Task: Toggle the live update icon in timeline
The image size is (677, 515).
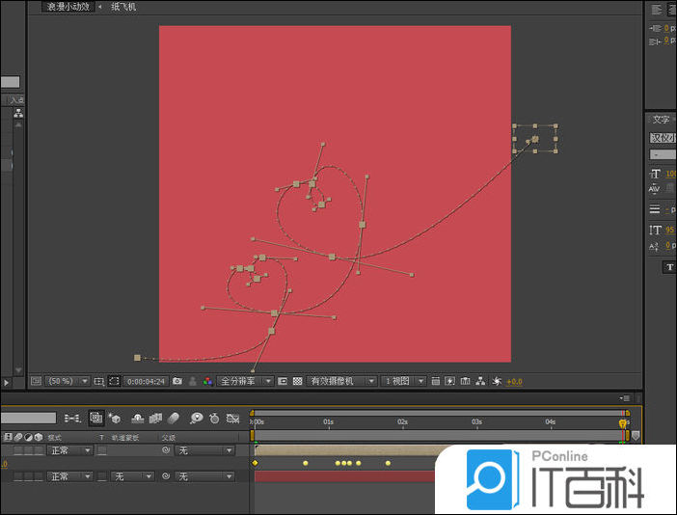Action: (x=97, y=418)
